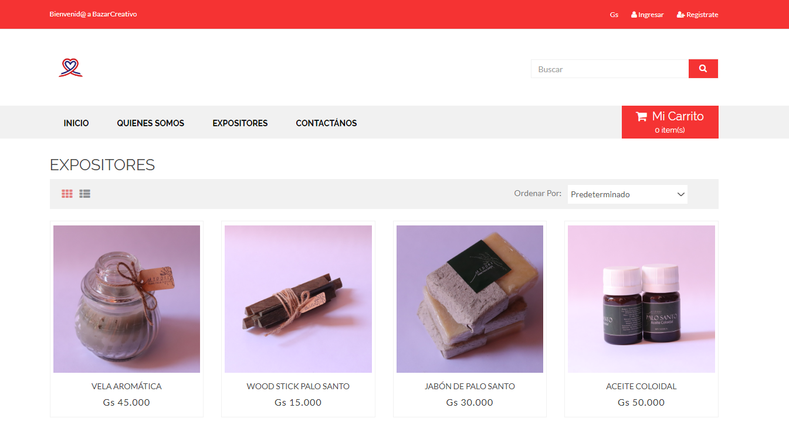Click the shopping cart icon

click(x=641, y=116)
